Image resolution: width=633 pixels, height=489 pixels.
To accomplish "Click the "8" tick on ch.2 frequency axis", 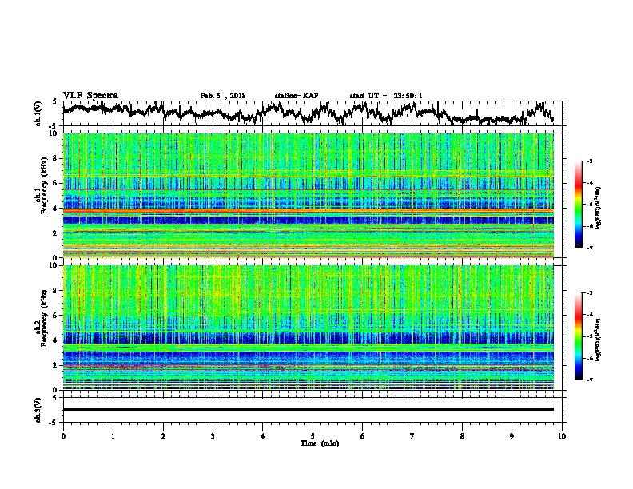I will (x=56, y=291).
